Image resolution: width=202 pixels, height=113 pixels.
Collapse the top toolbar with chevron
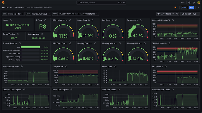pos(198,8)
